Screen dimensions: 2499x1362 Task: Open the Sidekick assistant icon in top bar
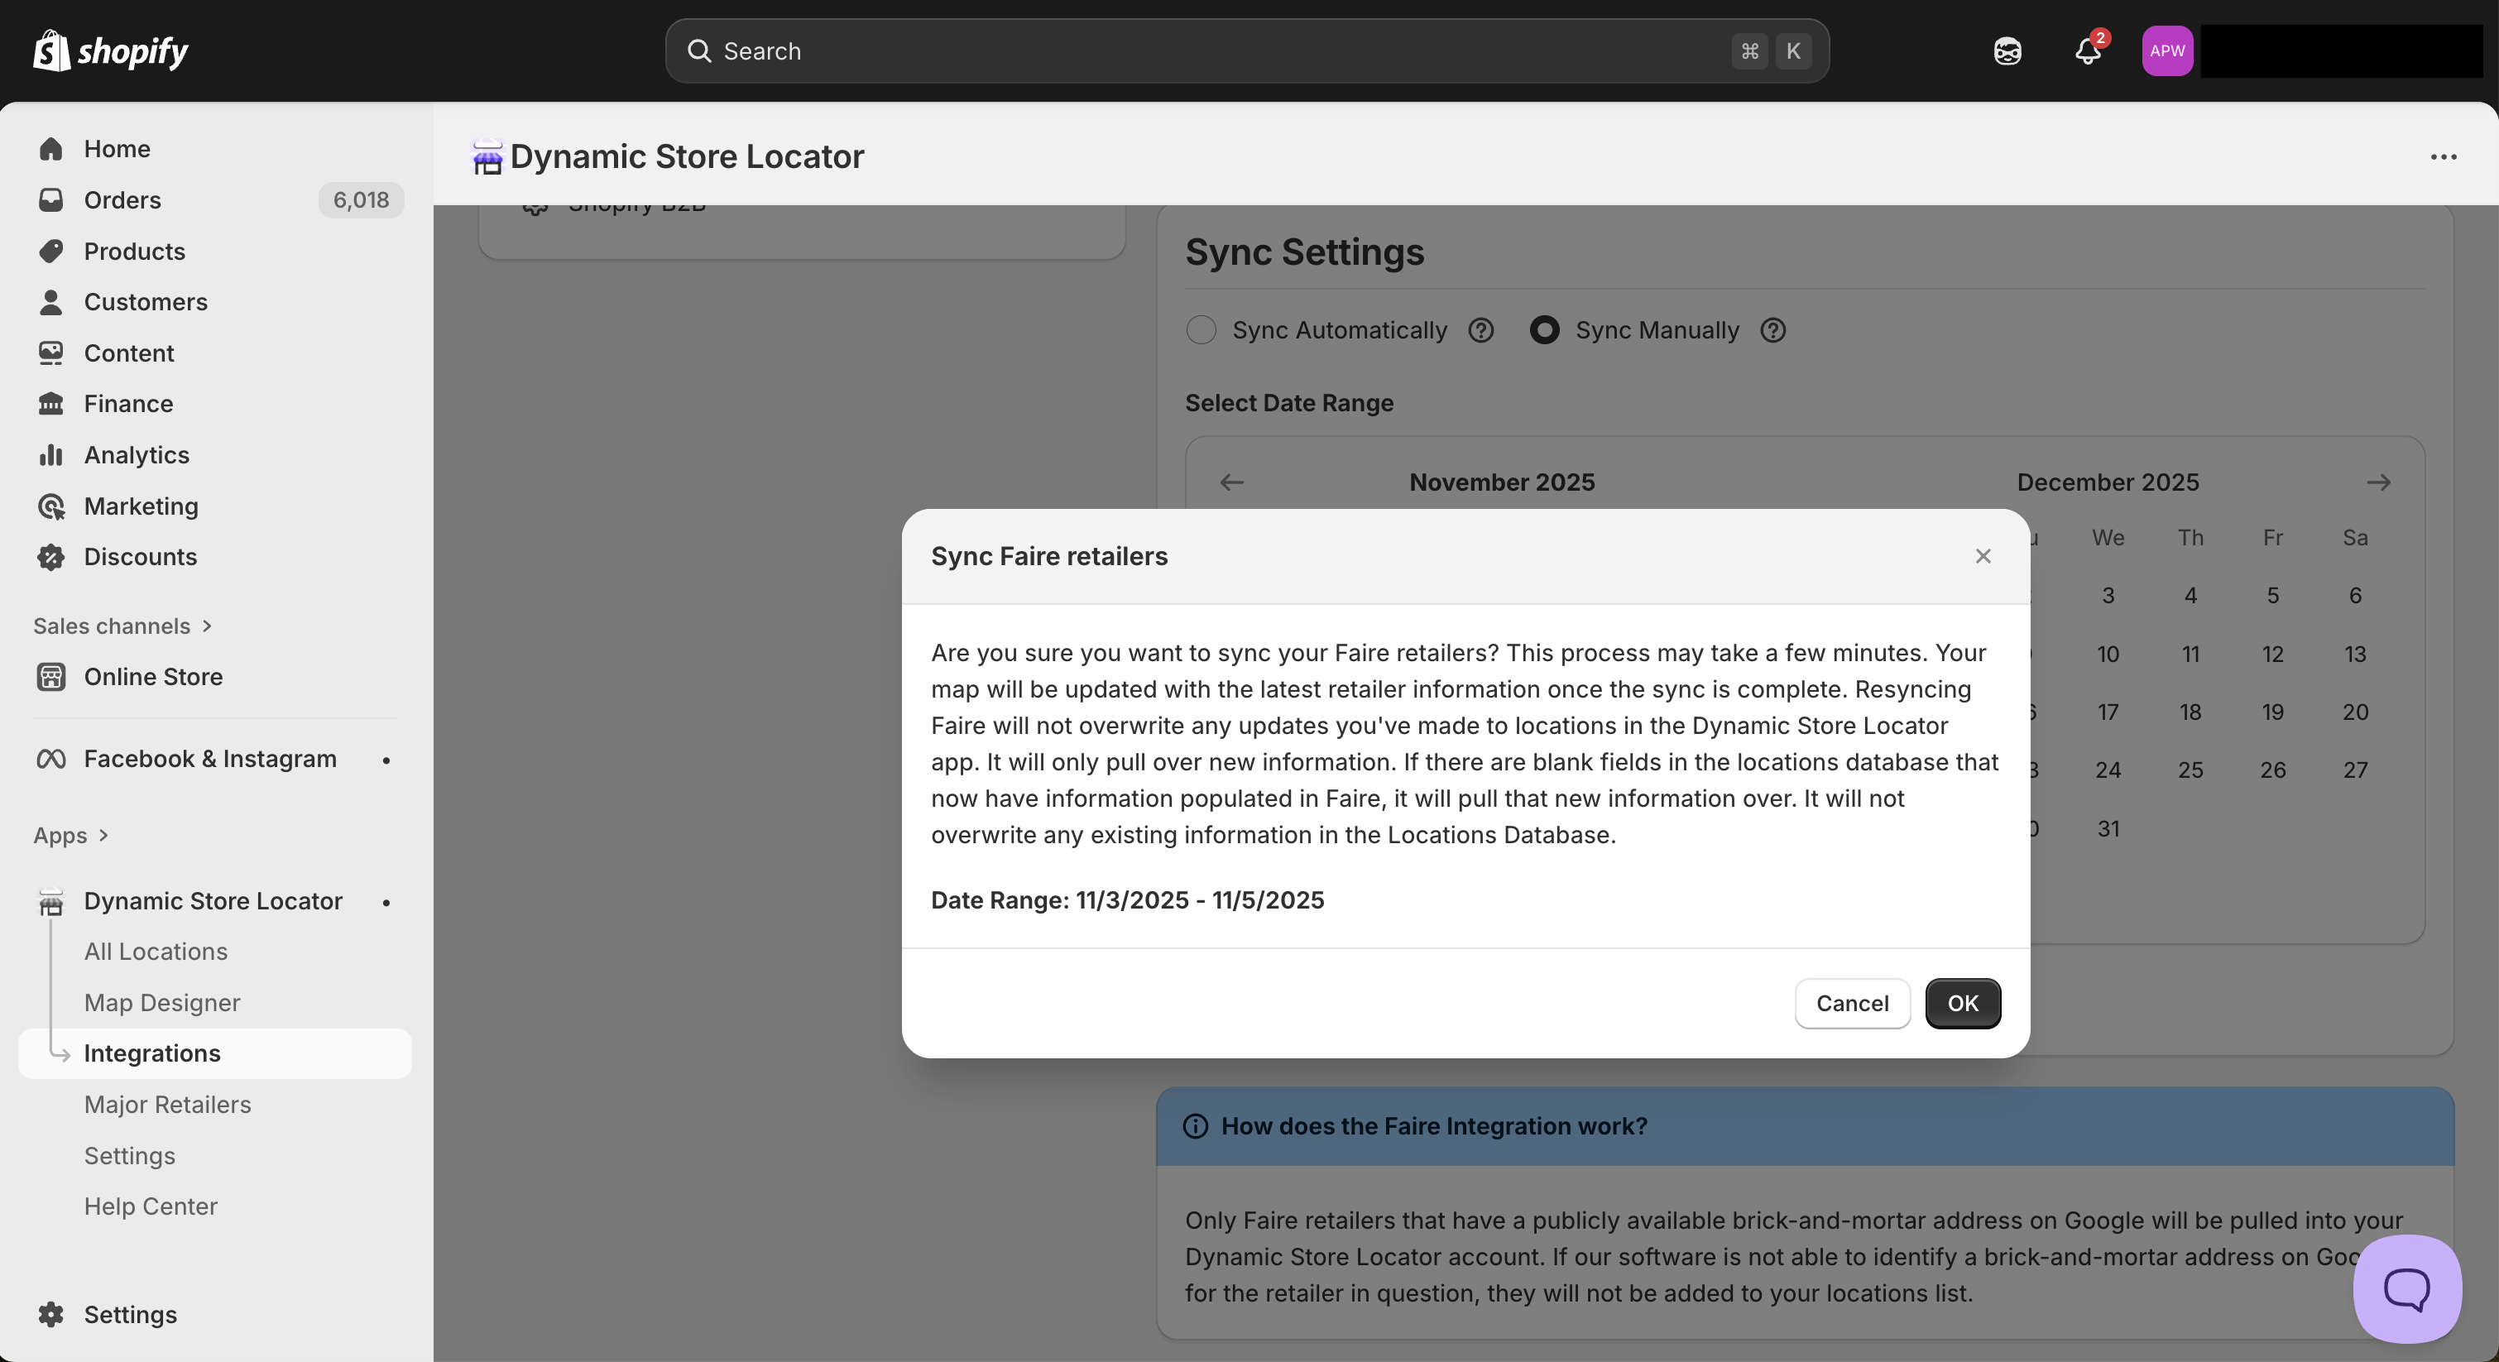pos(2007,50)
